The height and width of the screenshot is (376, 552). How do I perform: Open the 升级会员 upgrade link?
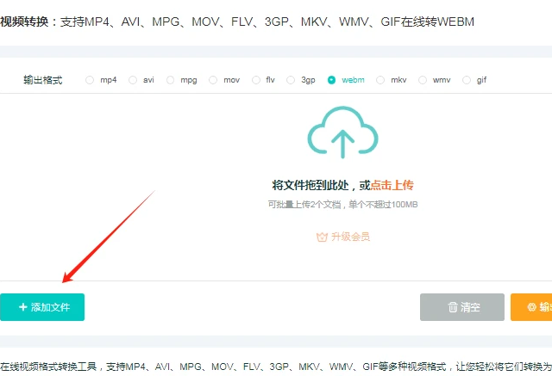(350, 237)
